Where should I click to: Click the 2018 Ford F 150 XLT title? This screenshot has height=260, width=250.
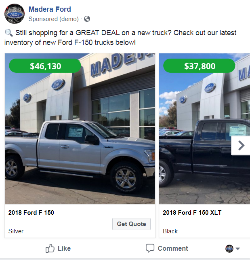coord(192,213)
